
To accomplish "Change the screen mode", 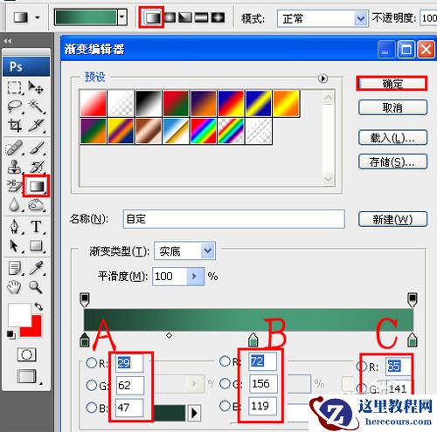I will 27,376.
